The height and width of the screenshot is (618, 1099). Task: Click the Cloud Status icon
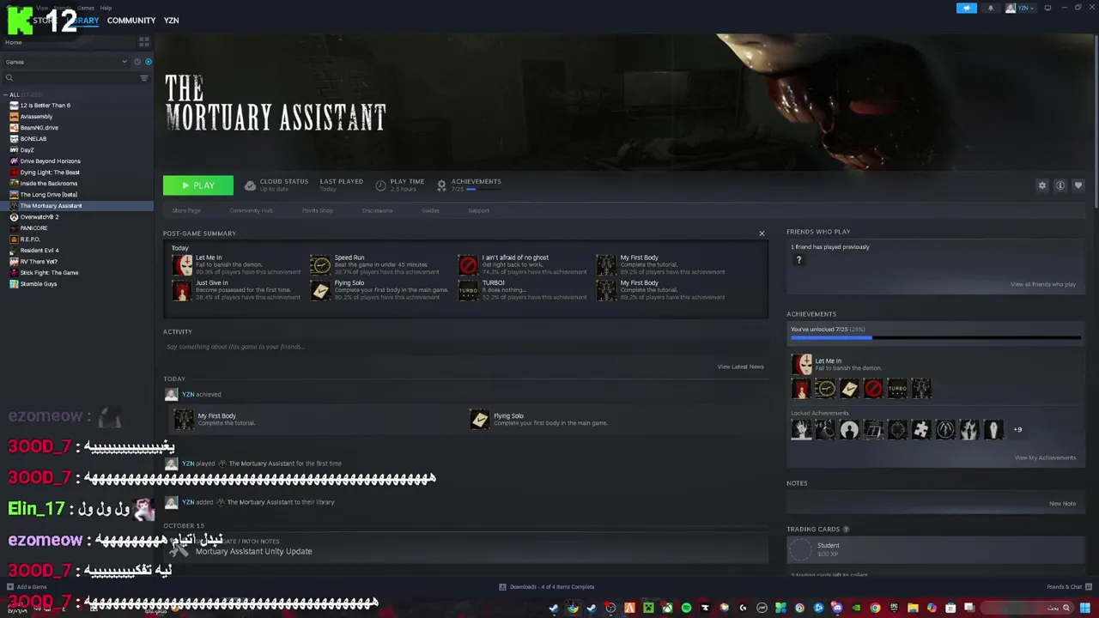(250, 185)
